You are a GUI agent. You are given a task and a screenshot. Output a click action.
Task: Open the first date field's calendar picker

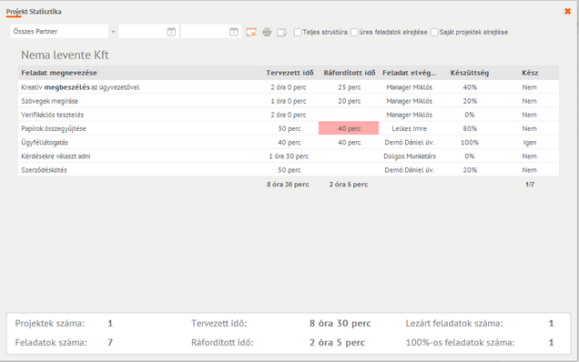171,32
